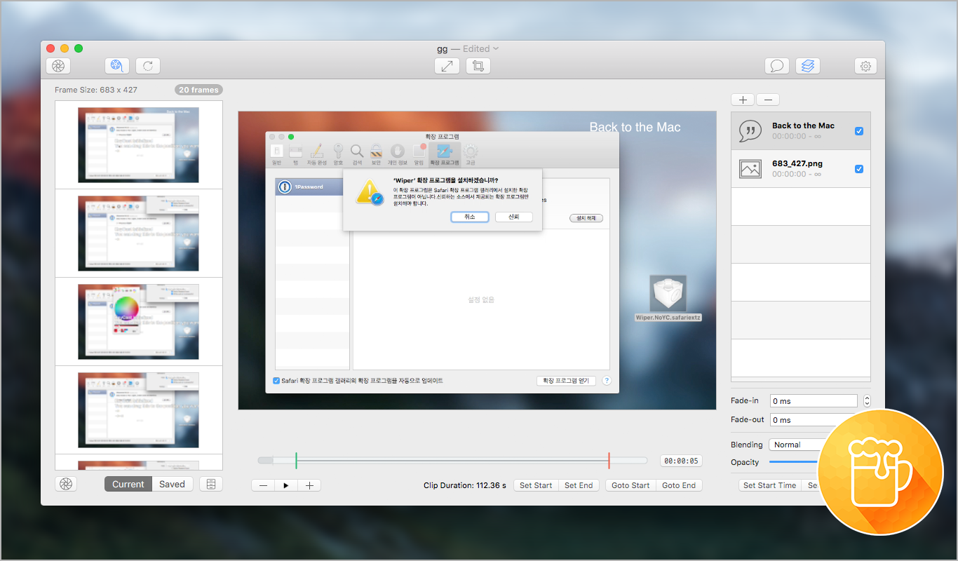
Task: Switch to the Saved frames tab
Action: [172, 484]
